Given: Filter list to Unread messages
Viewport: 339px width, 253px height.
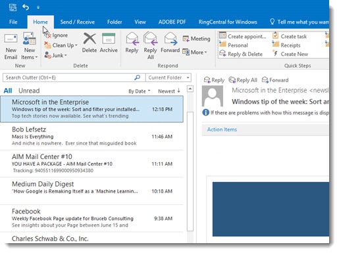Looking at the screenshot, I should [x=29, y=91].
